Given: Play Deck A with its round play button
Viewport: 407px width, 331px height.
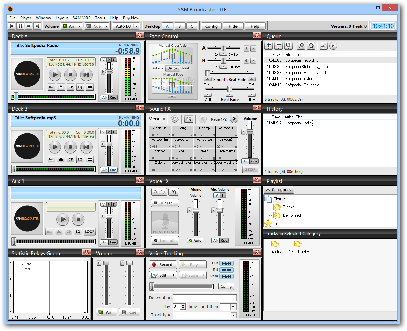Looking at the screenshot, I should coord(55,75).
